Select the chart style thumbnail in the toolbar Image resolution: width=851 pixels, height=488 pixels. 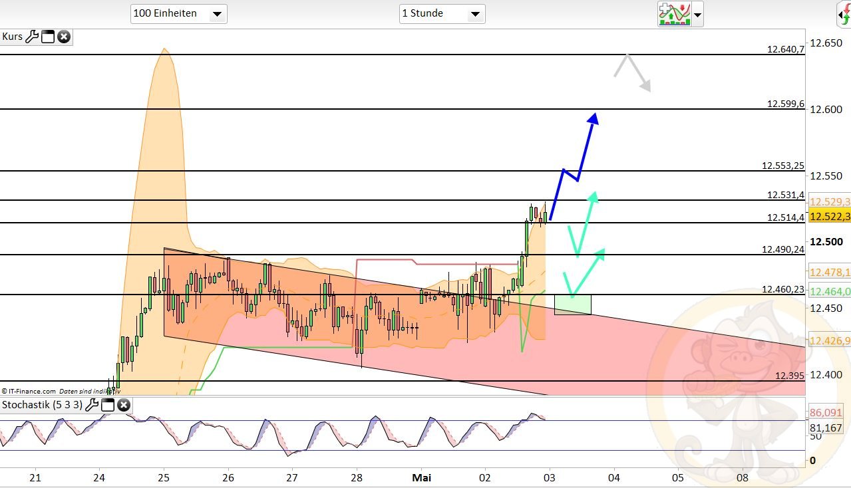coord(673,13)
